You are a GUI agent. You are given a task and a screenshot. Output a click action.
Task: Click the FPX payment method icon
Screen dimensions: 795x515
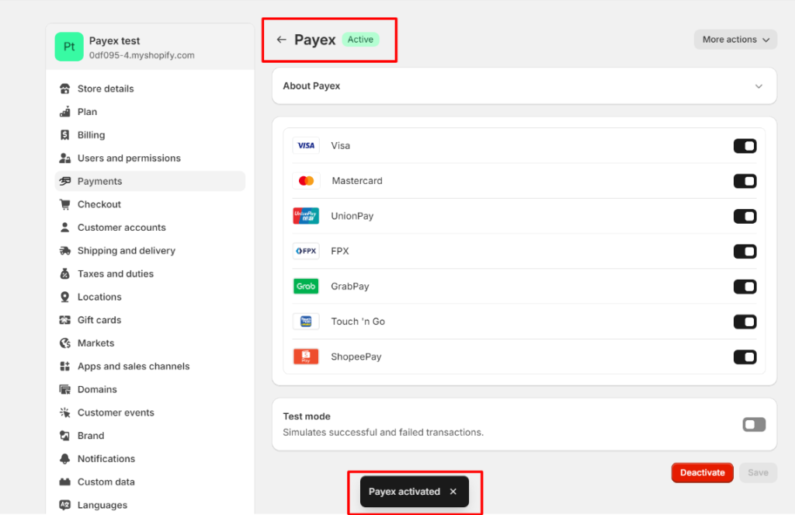click(306, 251)
